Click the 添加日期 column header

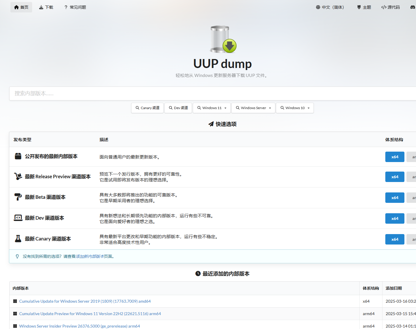394,288
